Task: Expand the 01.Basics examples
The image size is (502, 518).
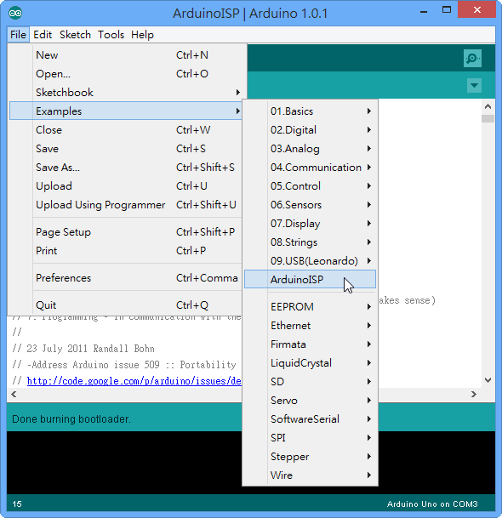Action: [x=310, y=111]
